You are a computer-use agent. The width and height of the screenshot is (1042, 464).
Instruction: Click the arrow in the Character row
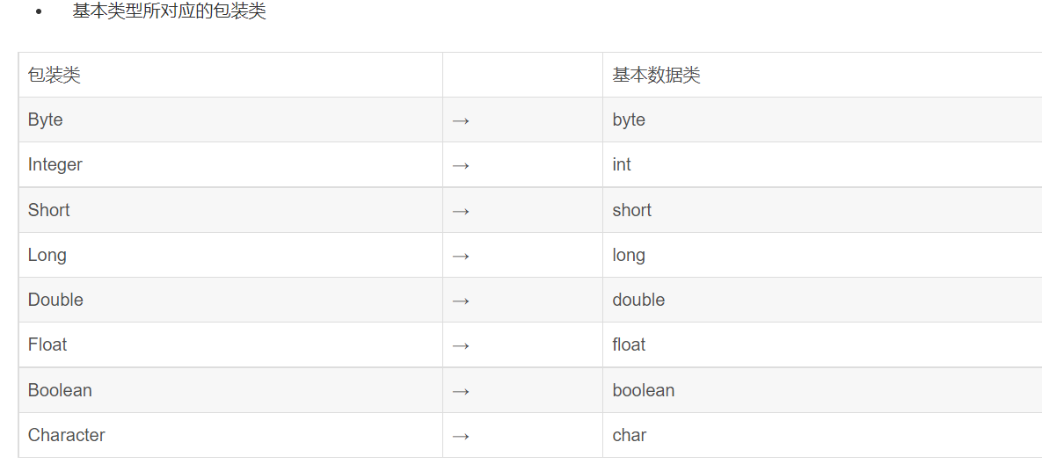click(x=461, y=436)
